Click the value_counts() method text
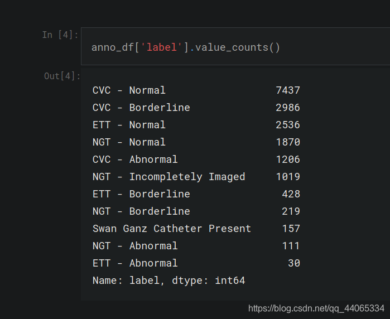This screenshot has height=319, width=390. coord(238,47)
